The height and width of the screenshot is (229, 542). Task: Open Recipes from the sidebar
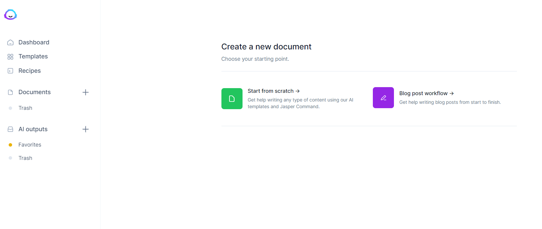click(x=29, y=71)
